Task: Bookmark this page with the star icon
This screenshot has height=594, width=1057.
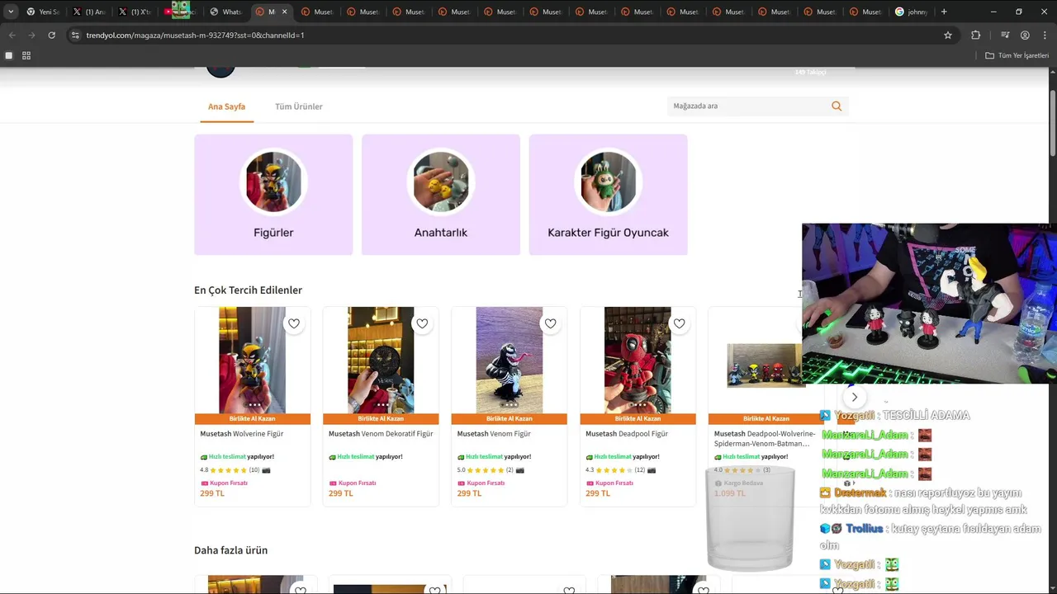Action: (x=948, y=35)
